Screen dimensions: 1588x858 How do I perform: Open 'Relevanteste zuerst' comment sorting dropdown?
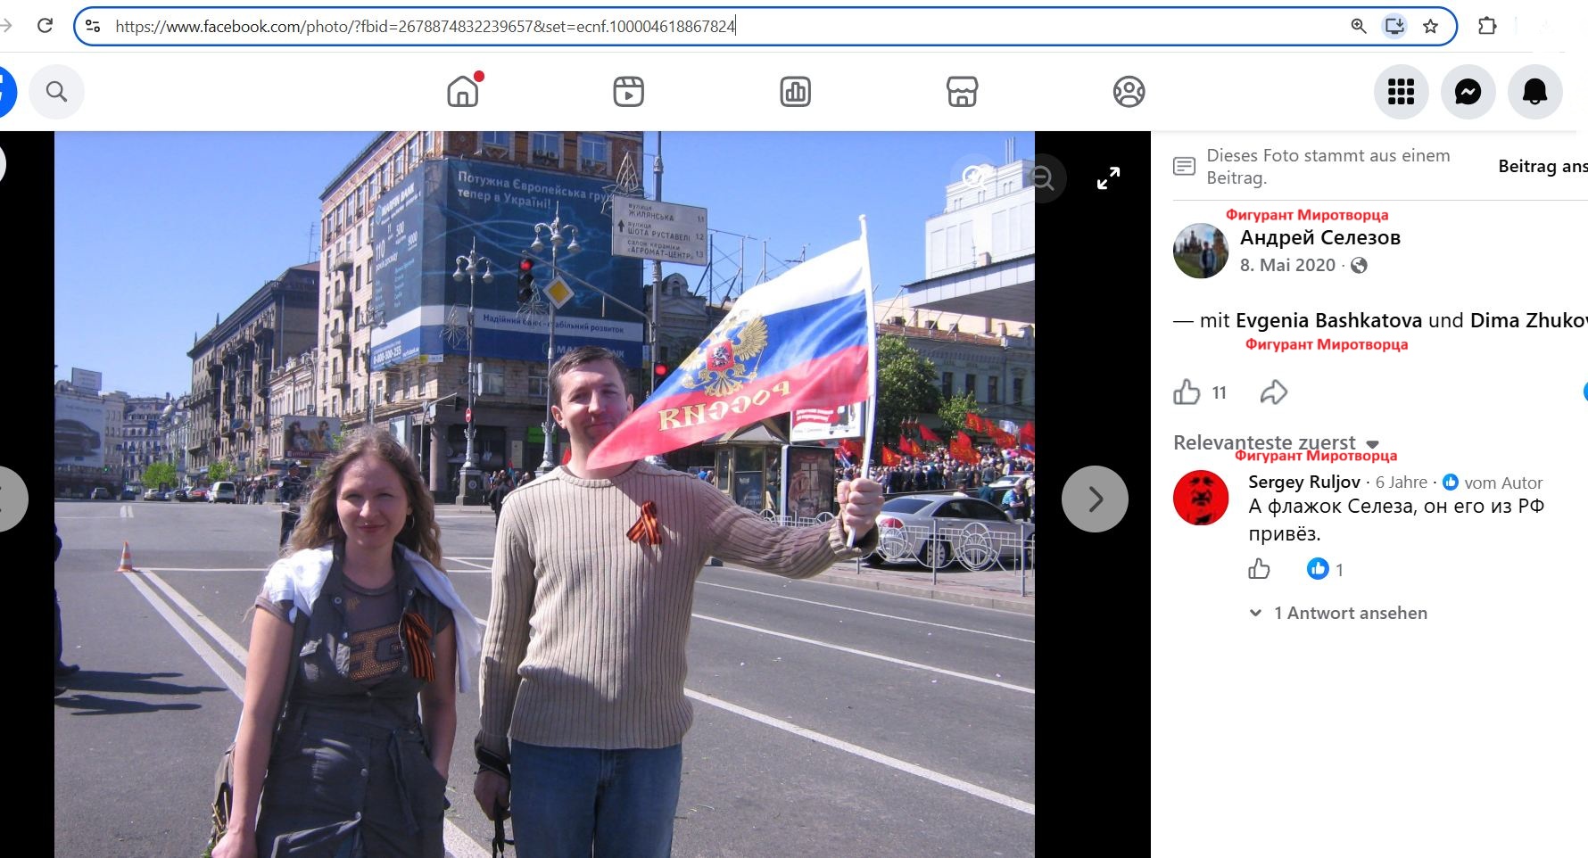1276,442
